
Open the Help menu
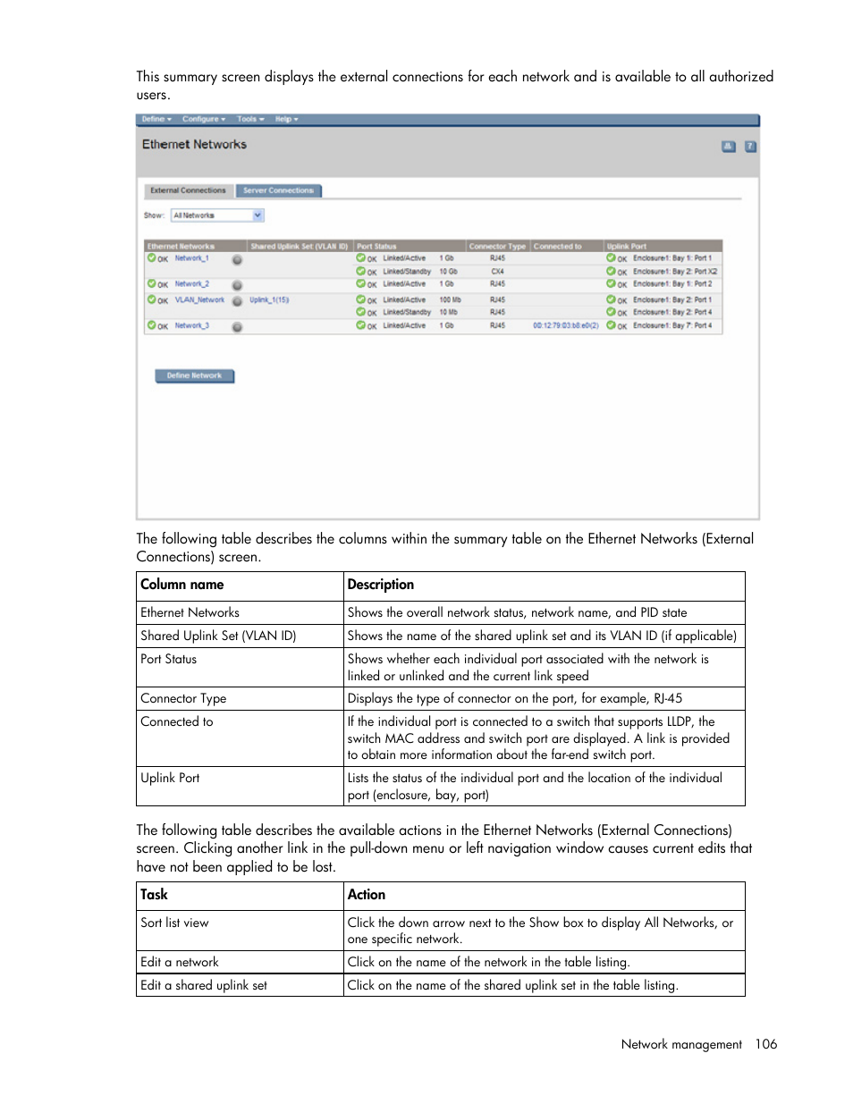tap(286, 119)
